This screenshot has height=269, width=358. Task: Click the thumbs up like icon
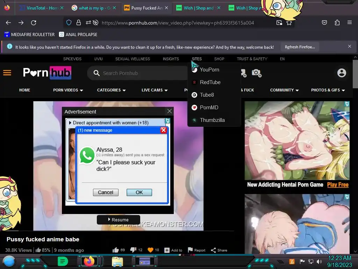tap(115, 250)
